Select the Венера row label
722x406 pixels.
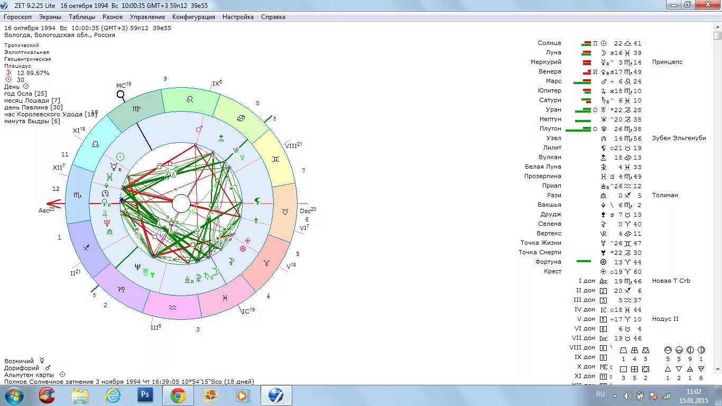(x=550, y=71)
